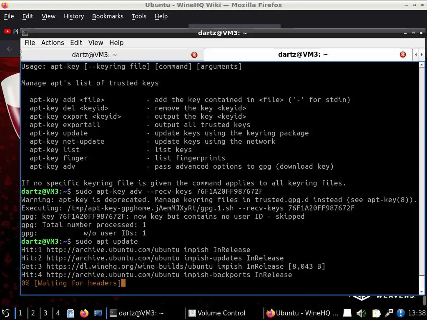This screenshot has width=427, height=320.
Task: Open Firefox Edit menu
Action: point(28,16)
